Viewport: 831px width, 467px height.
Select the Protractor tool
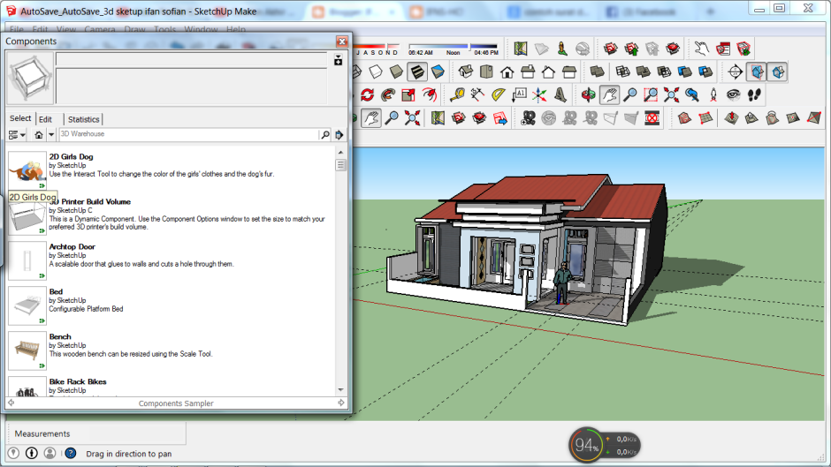tap(499, 94)
